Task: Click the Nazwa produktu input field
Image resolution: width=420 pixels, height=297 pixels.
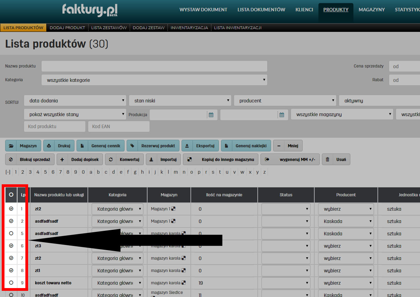Action: click(154, 66)
